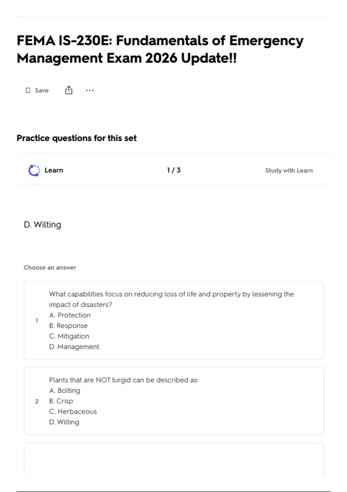347x492 pixels.
Task: Select the Save text label
Action: [42, 91]
